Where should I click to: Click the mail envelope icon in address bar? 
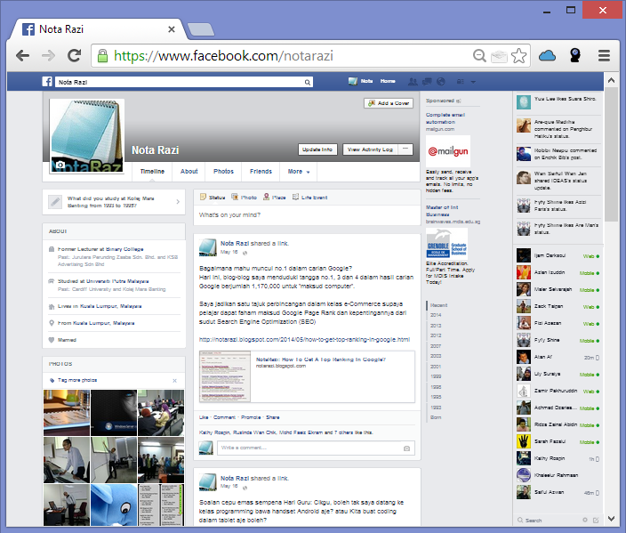[x=499, y=56]
